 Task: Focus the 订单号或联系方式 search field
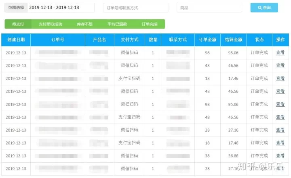click(x=135, y=8)
